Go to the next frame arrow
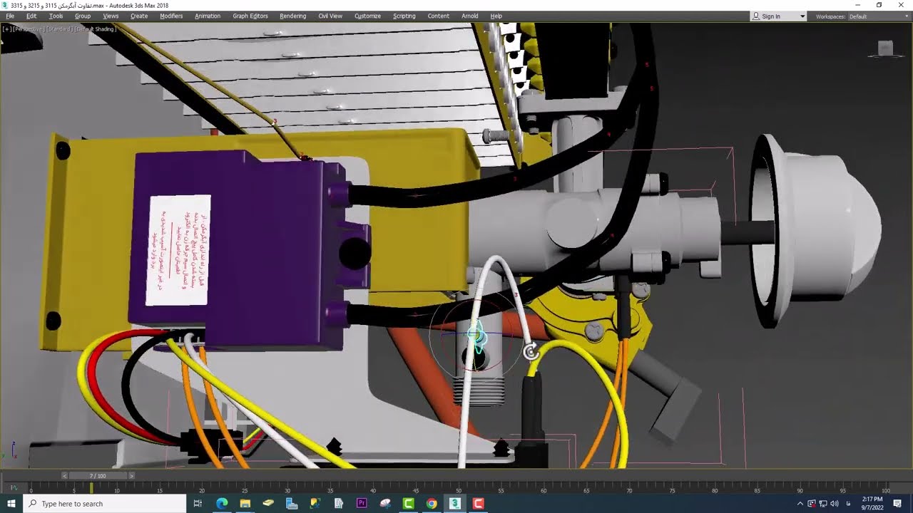Viewport: 913px width, 513px height. (x=131, y=475)
